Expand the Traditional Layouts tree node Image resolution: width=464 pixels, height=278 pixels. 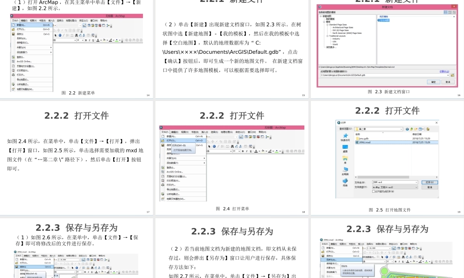328,36
